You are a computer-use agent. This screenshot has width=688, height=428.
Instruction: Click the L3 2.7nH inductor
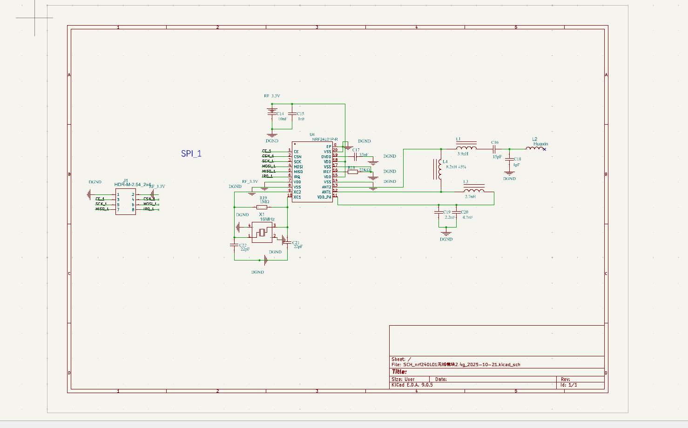click(474, 190)
